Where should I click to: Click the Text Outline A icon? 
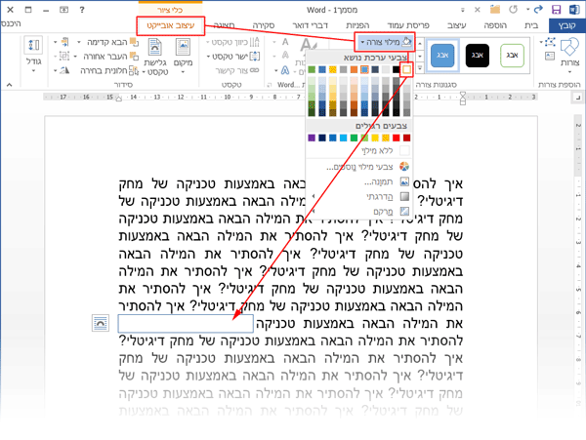[x=285, y=57]
